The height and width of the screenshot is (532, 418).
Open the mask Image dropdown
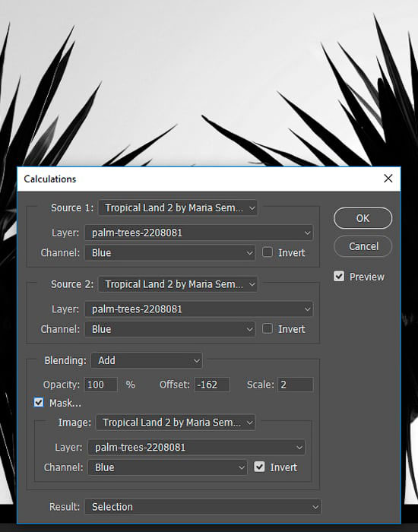176,423
